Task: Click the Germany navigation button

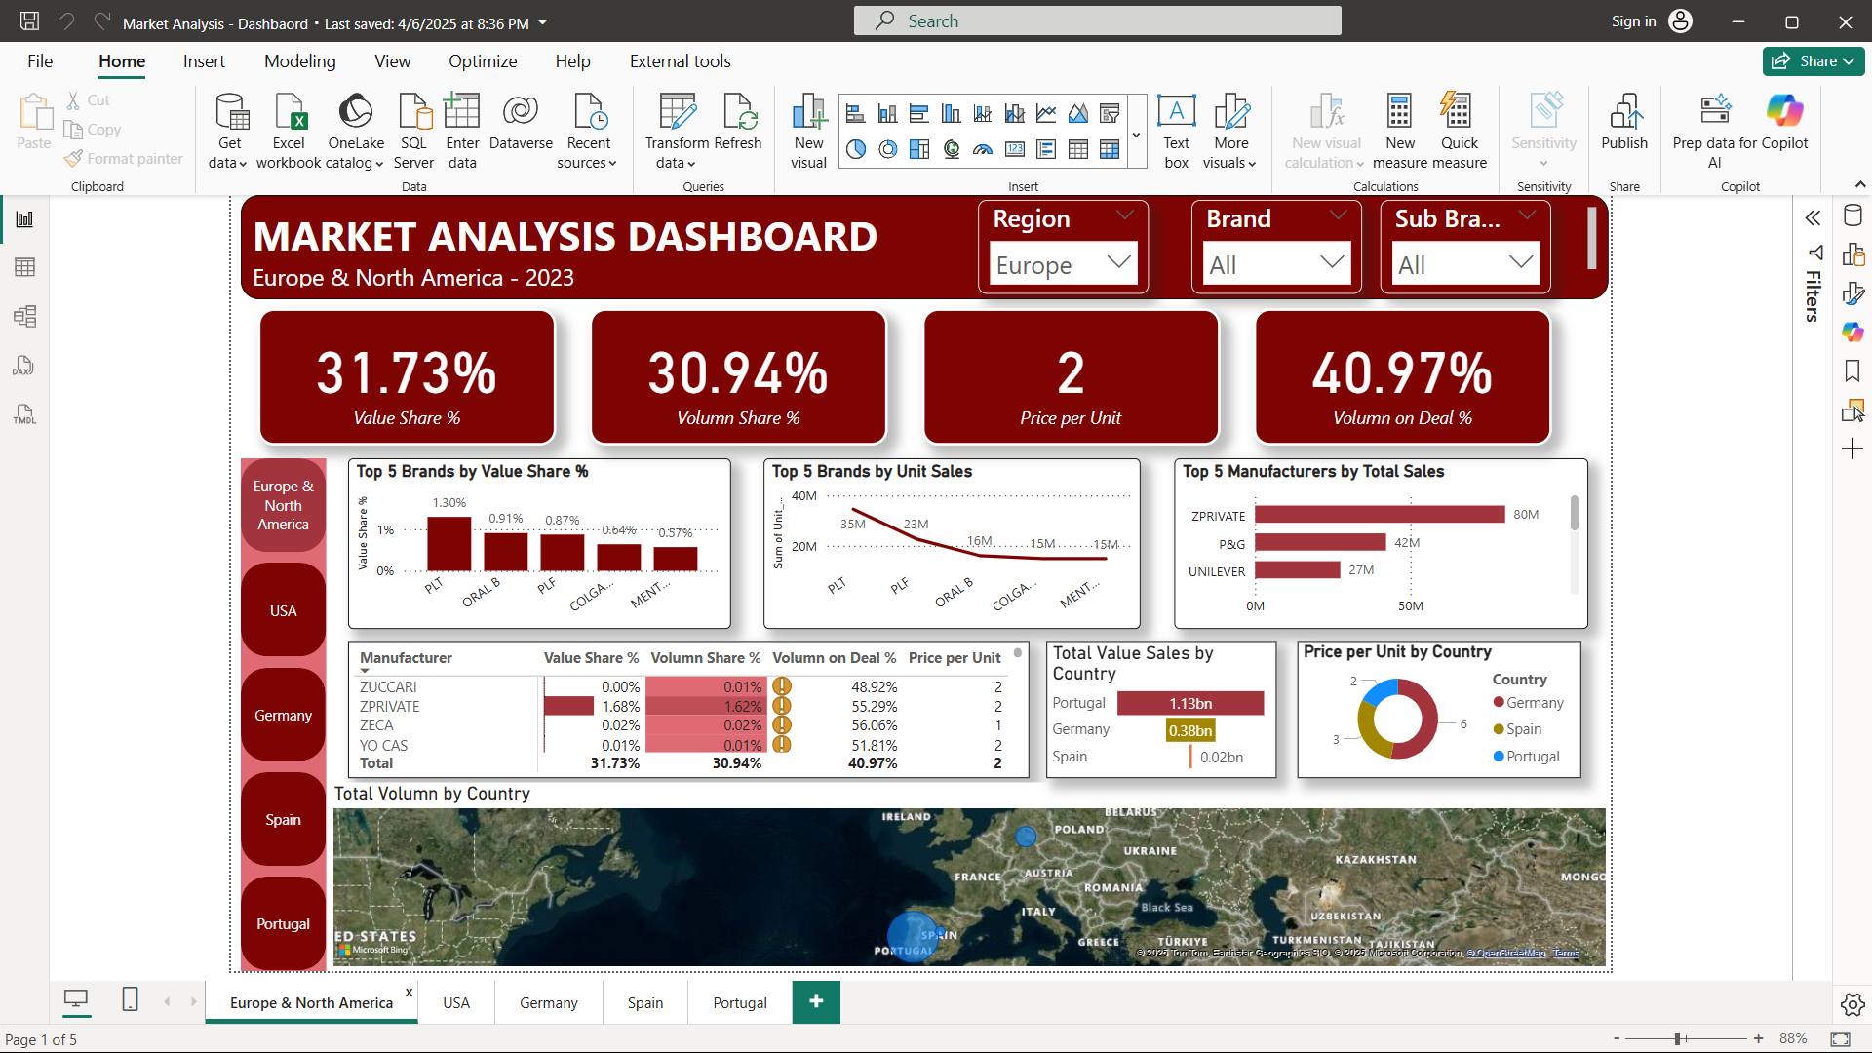Action: (x=283, y=715)
